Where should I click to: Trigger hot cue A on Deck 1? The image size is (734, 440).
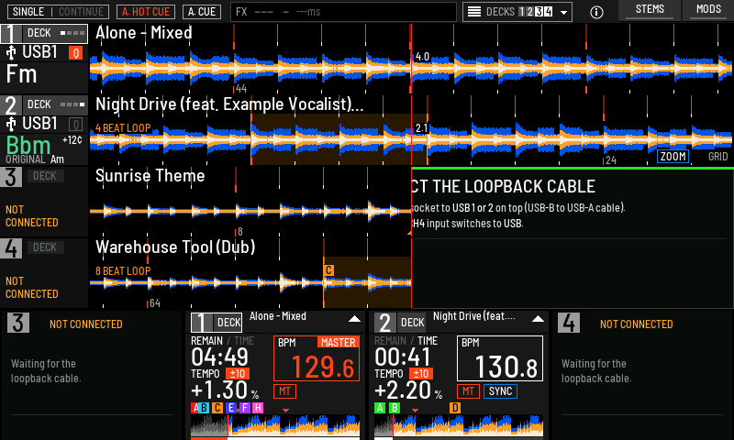(x=195, y=408)
